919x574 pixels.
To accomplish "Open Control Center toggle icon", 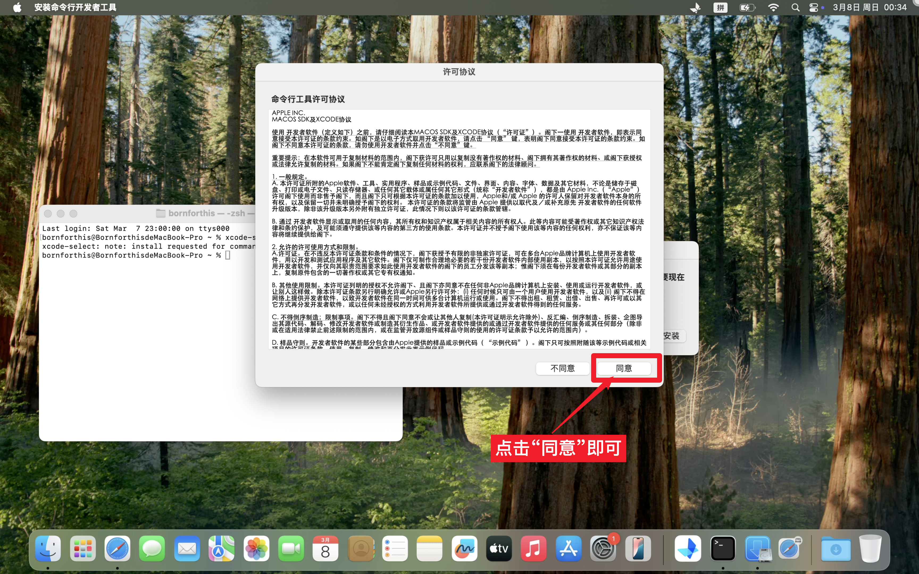I will (x=813, y=7).
